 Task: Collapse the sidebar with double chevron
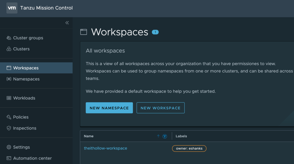67,23
